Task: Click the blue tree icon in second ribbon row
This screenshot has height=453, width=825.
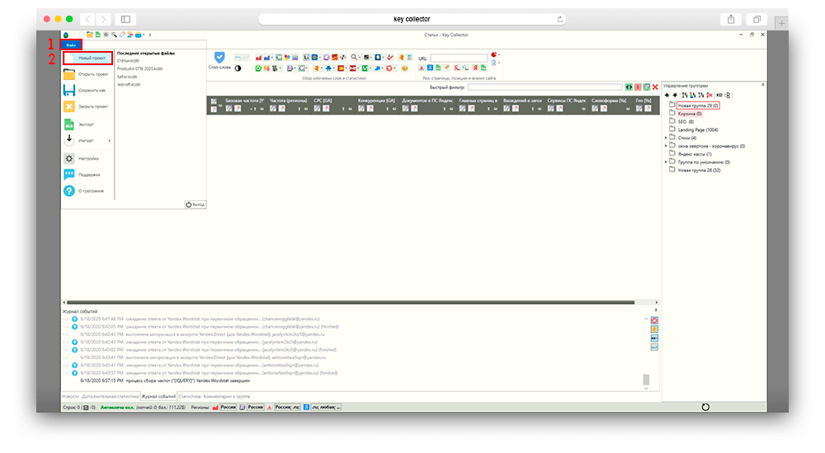Action: 328,68
